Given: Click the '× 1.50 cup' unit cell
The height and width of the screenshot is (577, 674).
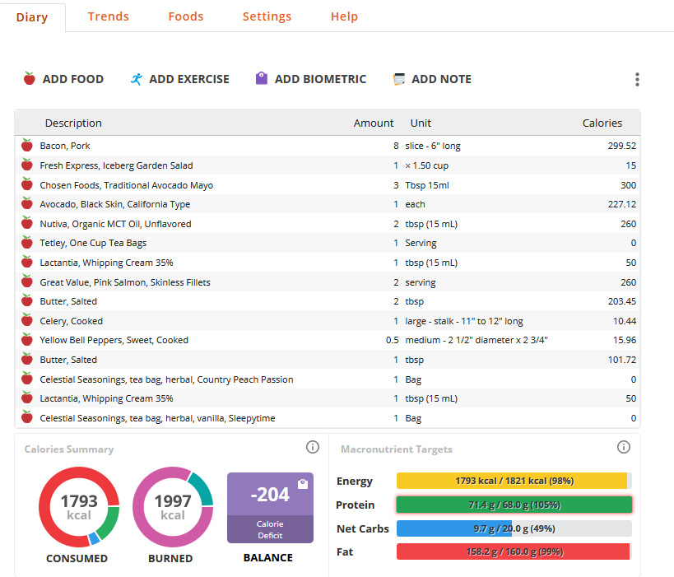Looking at the screenshot, I should point(426,165).
